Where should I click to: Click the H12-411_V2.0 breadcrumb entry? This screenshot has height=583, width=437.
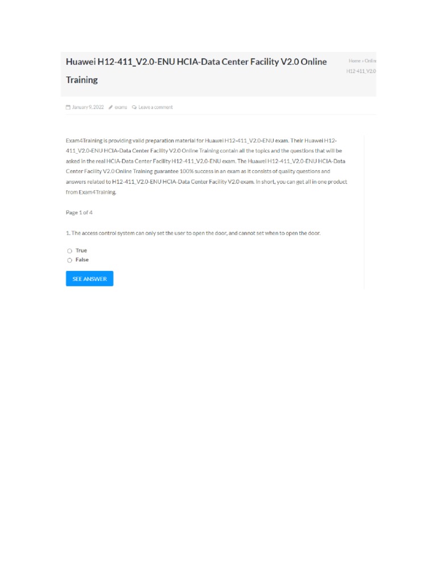[x=361, y=71]
